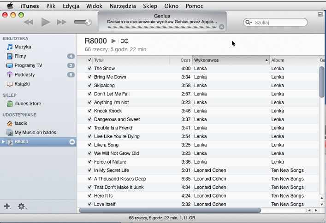The width and height of the screenshot is (326, 223).
Task: Click the Genius progress bar
Action: pos(162,27)
